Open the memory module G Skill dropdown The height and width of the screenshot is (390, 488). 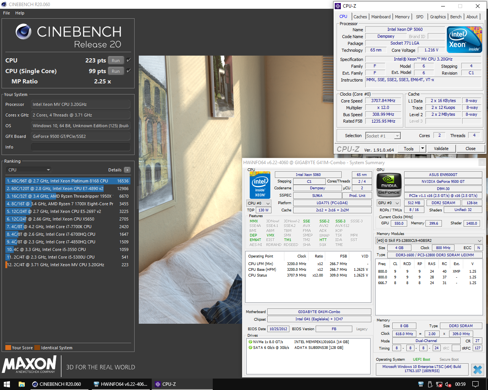pos(429,240)
